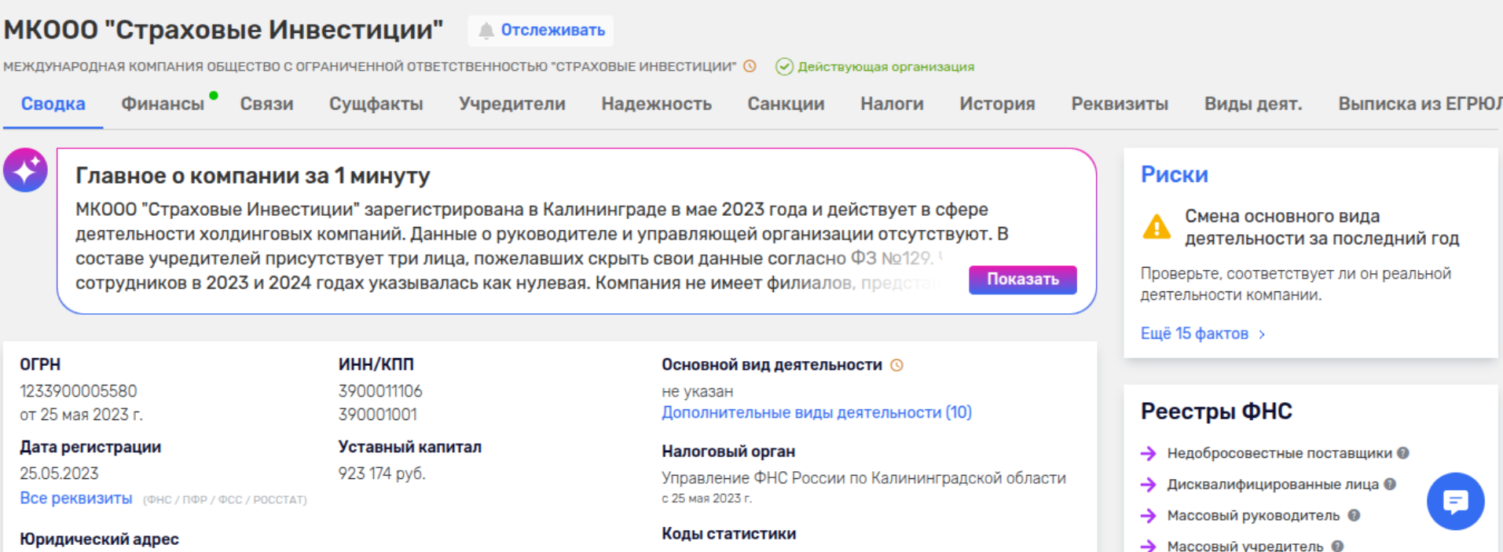
Task: Go to the Сущфакты tab
Action: (x=376, y=104)
